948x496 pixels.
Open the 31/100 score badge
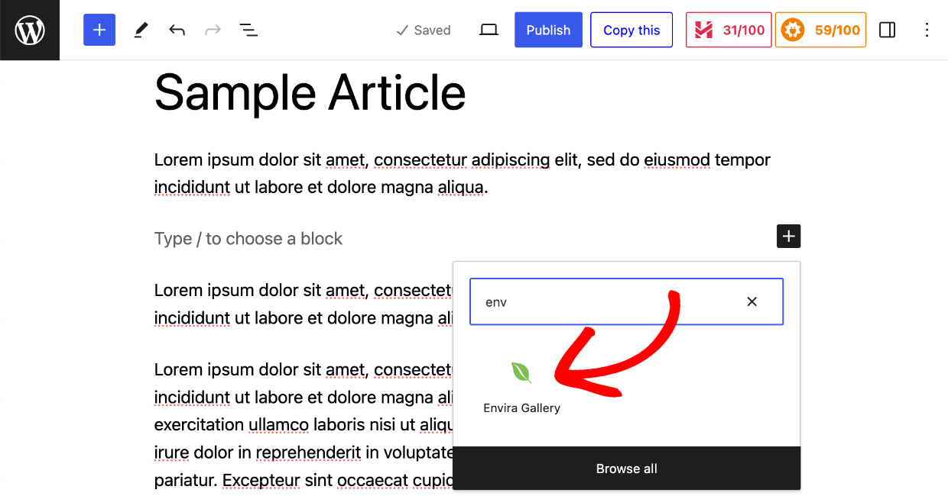point(729,30)
